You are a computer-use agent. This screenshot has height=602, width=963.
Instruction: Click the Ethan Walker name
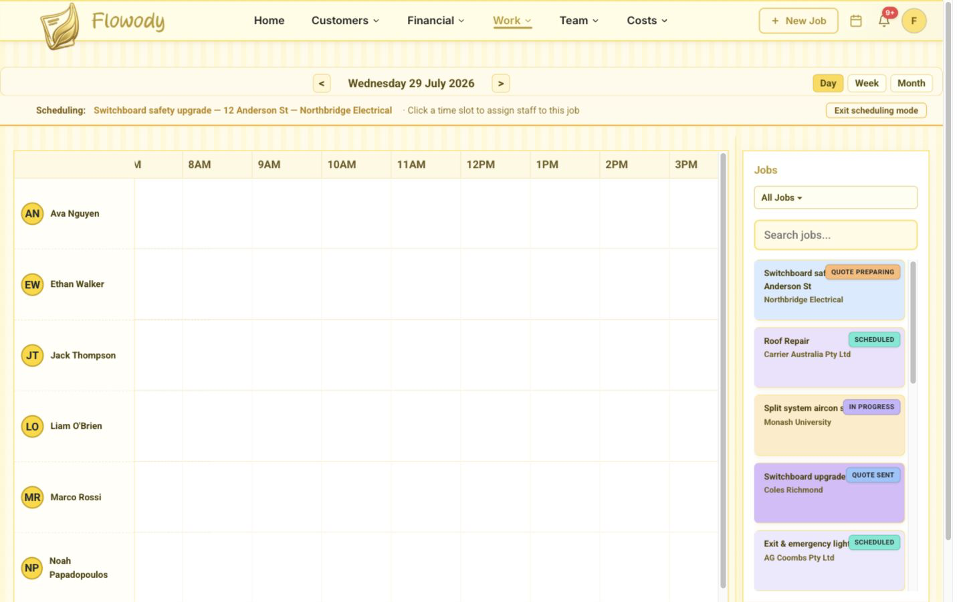pos(77,284)
